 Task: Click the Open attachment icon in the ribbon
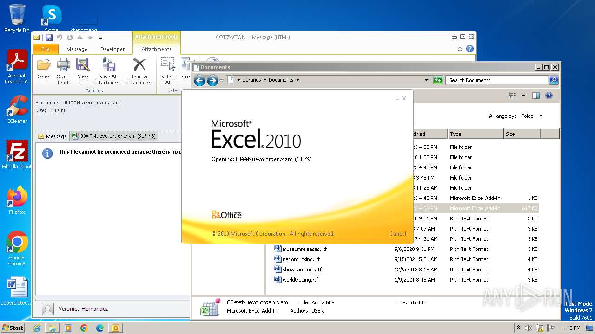44,69
